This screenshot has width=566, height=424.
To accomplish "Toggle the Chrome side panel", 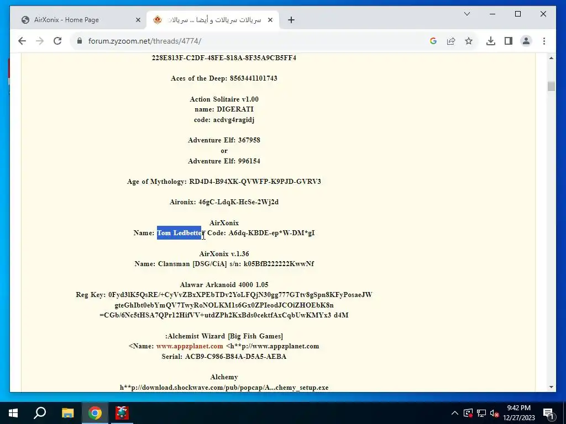I will tap(509, 41).
